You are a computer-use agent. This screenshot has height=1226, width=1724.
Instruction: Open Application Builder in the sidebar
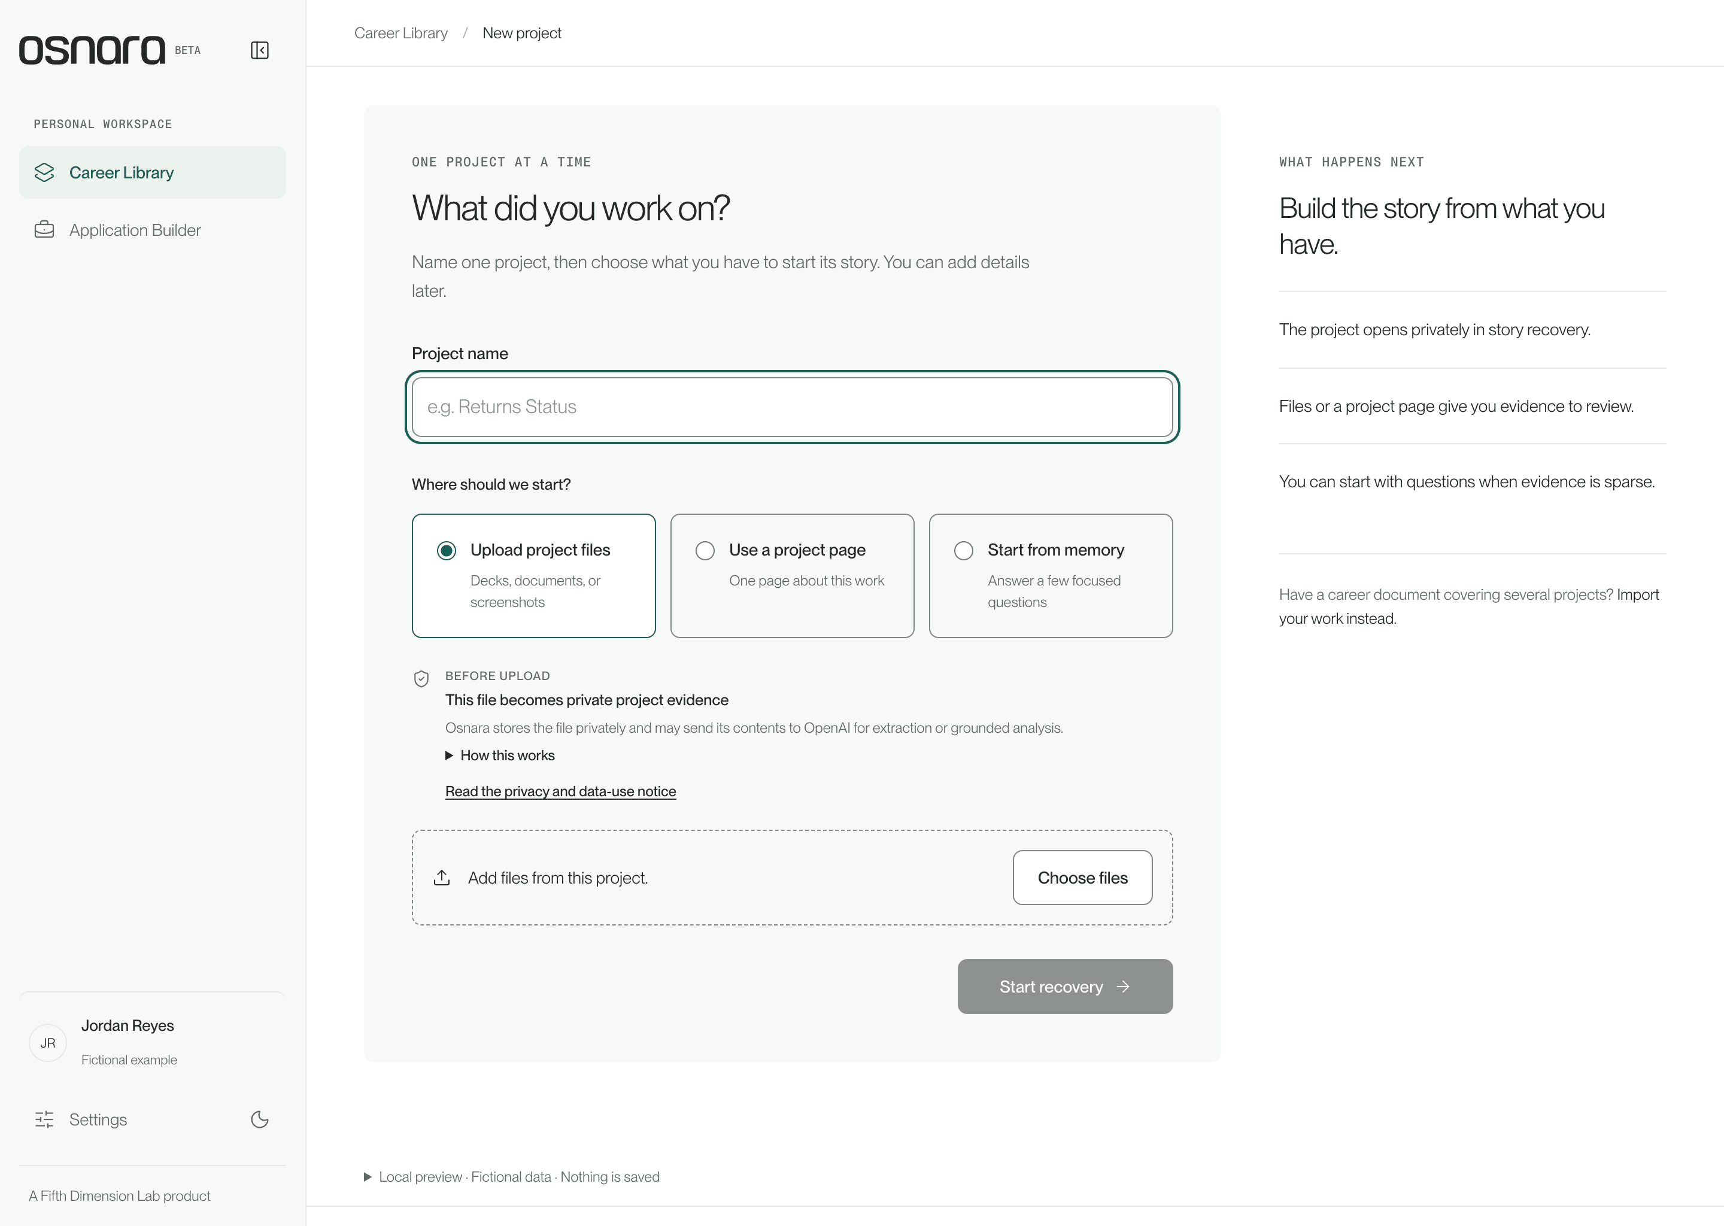[x=153, y=229]
